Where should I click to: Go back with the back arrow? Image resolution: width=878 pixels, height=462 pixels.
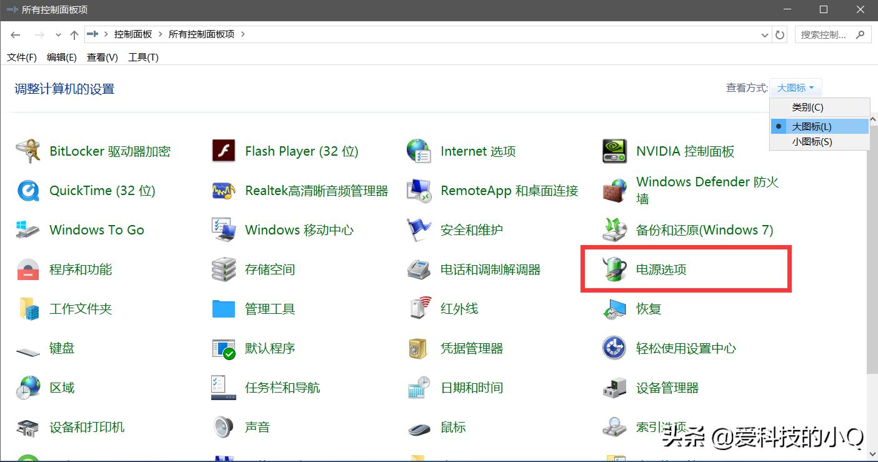[x=16, y=35]
